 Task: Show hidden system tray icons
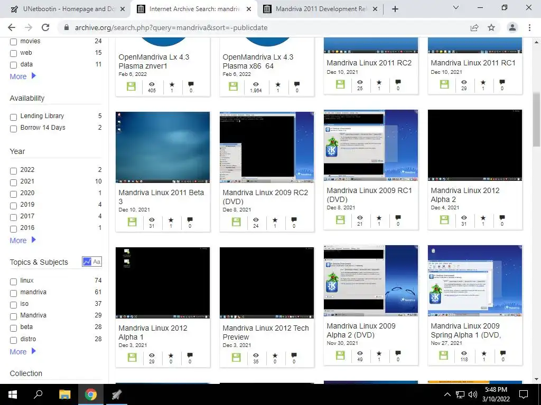coord(447,394)
